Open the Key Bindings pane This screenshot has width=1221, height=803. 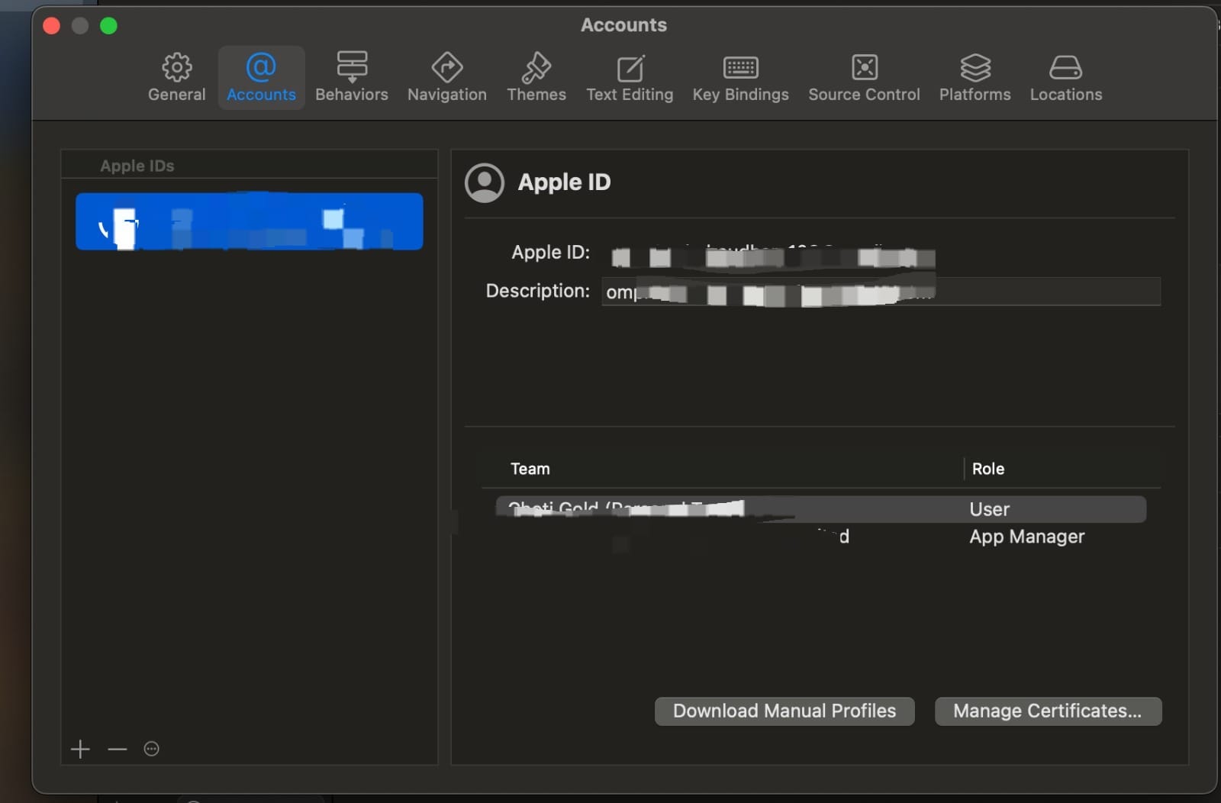click(x=740, y=78)
